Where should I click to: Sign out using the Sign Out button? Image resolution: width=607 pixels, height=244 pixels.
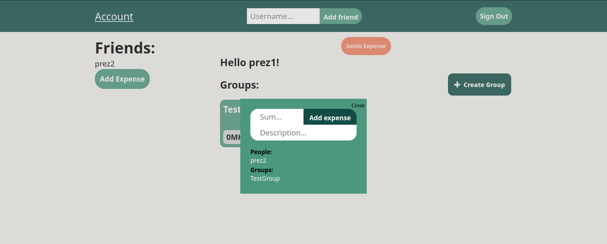[494, 16]
